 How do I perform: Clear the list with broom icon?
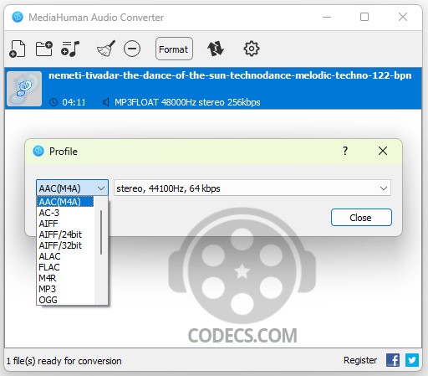[x=106, y=49]
